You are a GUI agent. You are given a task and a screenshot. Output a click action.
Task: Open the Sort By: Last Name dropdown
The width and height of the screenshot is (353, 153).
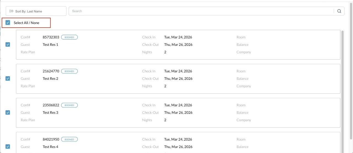coord(36,11)
